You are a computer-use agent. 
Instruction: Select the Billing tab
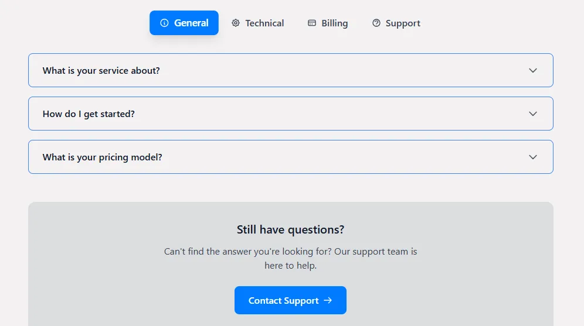click(334, 23)
